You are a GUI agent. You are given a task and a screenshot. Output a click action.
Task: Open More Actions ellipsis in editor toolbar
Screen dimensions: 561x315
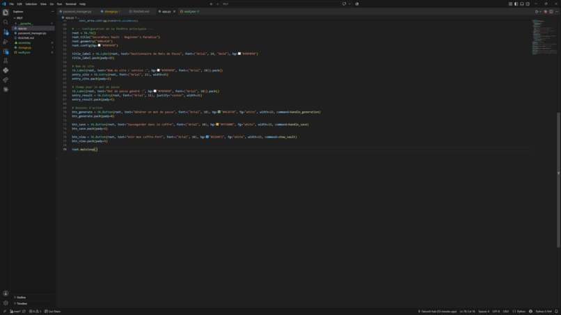coord(557,11)
